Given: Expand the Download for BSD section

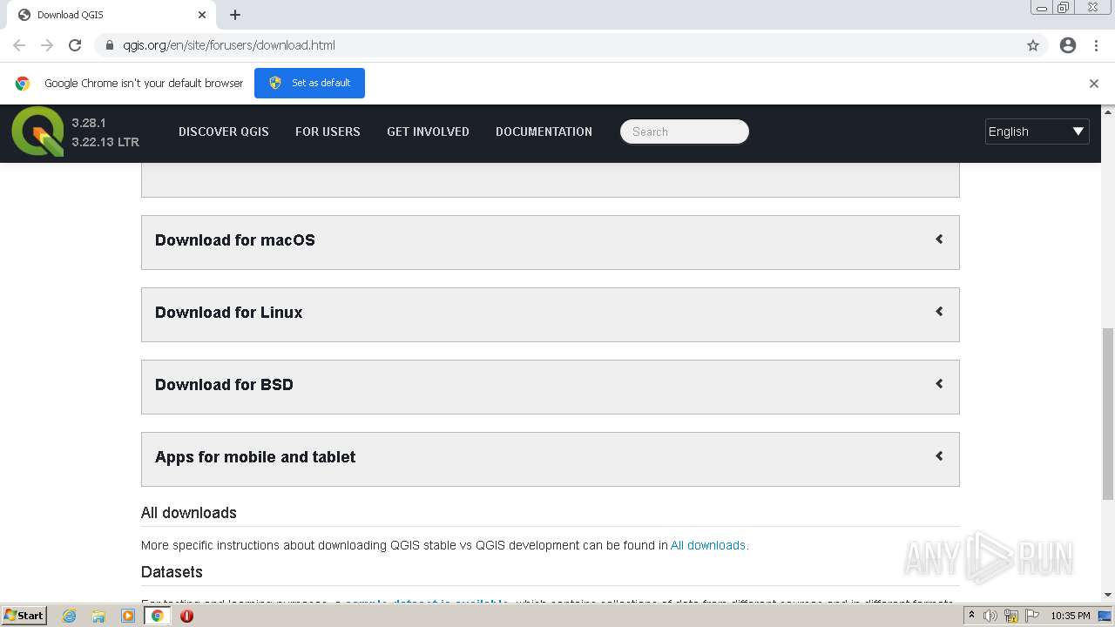Looking at the screenshot, I should click(551, 387).
